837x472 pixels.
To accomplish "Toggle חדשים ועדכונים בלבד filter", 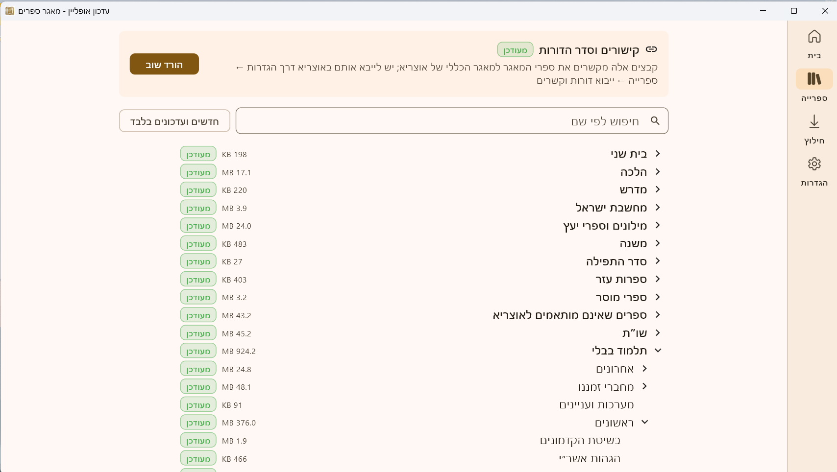I will click(x=174, y=121).
